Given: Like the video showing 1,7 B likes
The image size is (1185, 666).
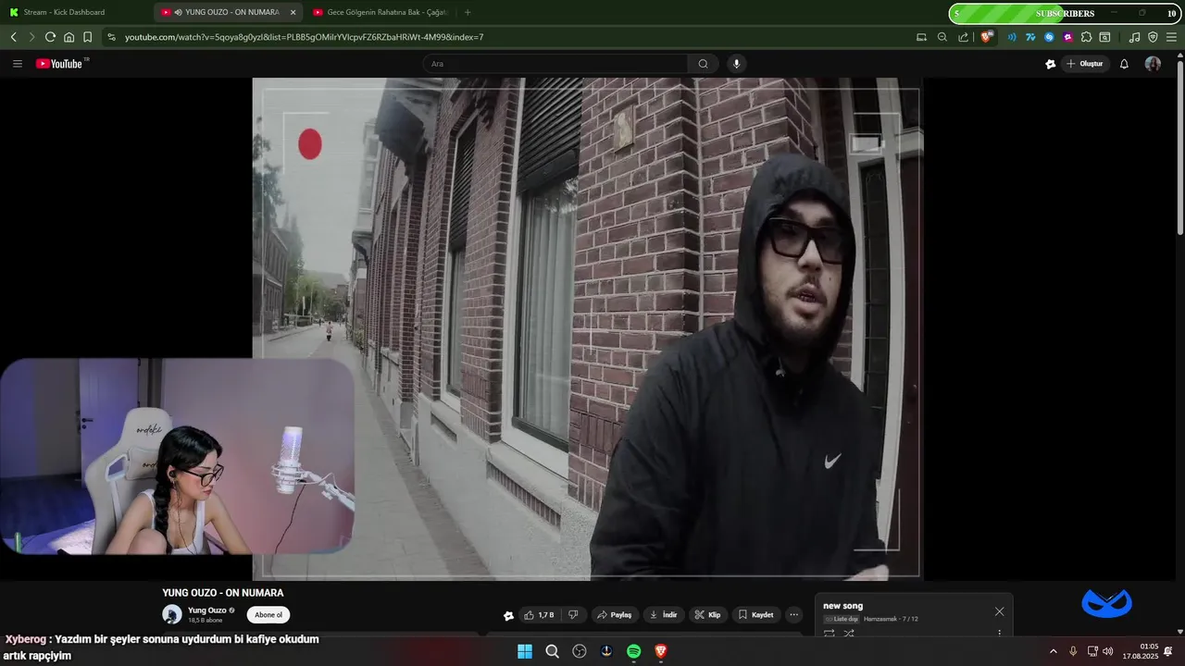Looking at the screenshot, I should point(539,615).
